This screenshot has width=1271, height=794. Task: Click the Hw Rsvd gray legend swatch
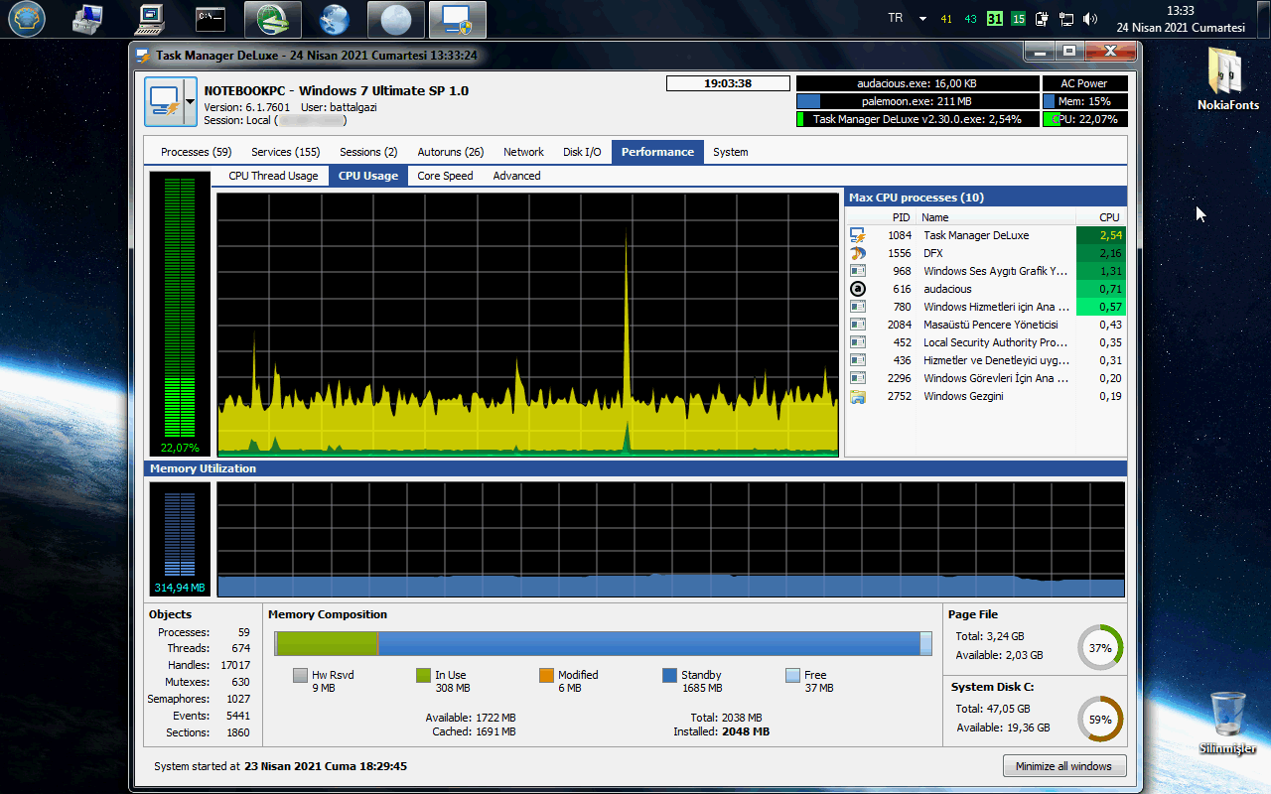(x=300, y=675)
